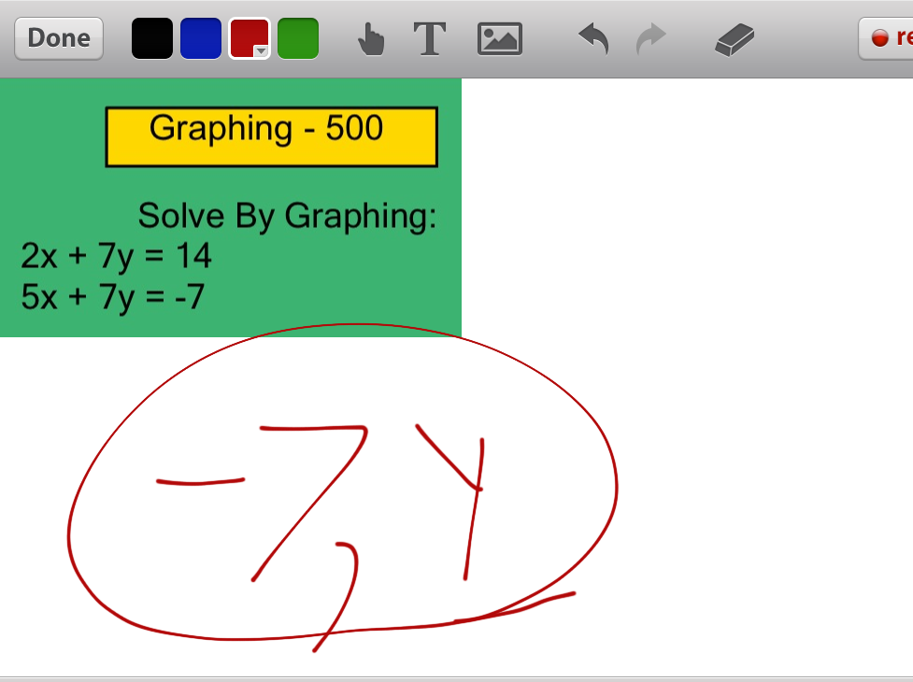This screenshot has width=913, height=682.
Task: Click the yellow 'Graphing - 500' title box
Action: [x=271, y=136]
